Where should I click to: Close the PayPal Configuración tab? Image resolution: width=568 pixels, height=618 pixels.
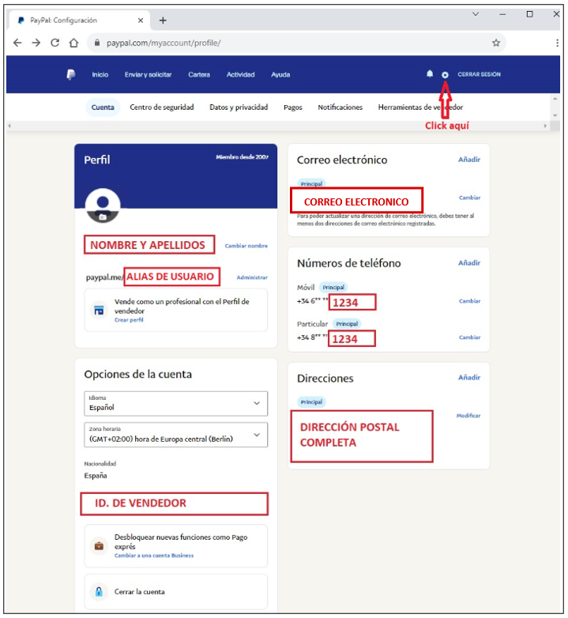pos(141,20)
